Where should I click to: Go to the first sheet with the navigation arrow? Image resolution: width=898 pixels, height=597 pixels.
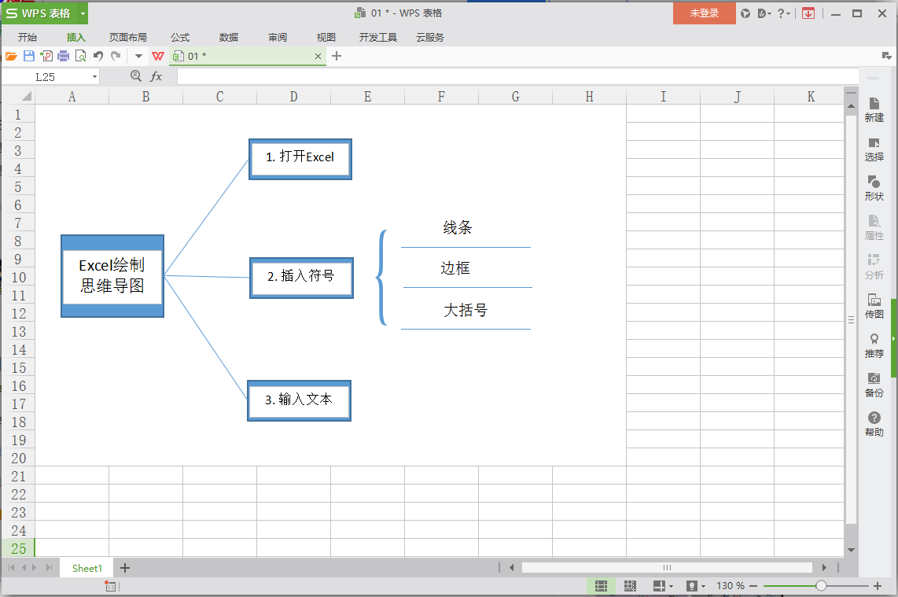pos(12,568)
